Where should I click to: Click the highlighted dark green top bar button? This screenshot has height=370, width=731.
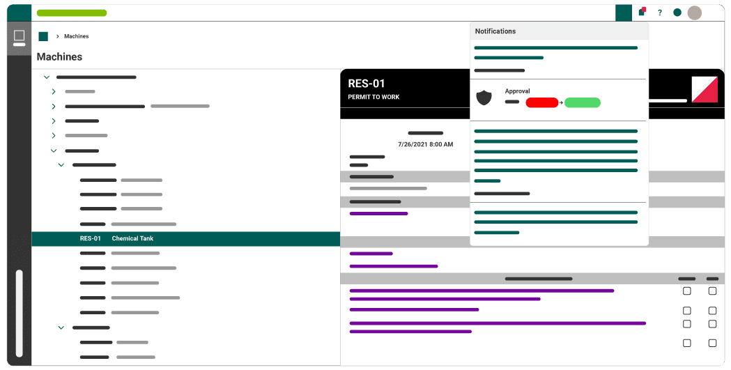coord(624,13)
